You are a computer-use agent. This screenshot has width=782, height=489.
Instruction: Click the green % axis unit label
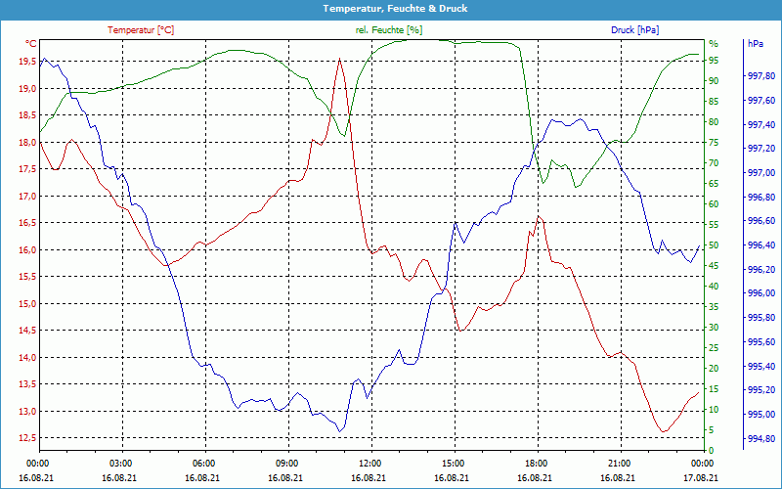(714, 44)
